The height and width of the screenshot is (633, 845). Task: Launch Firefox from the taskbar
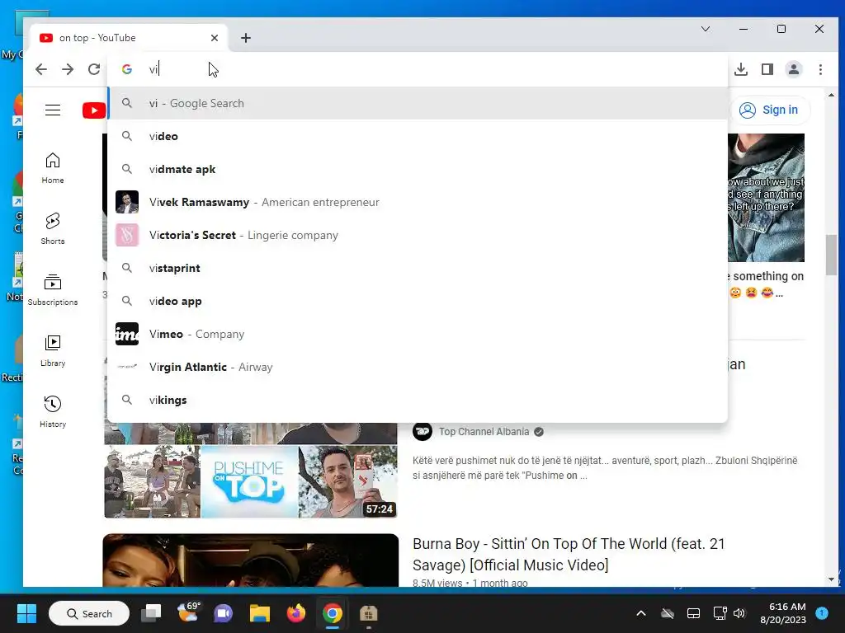tap(296, 613)
